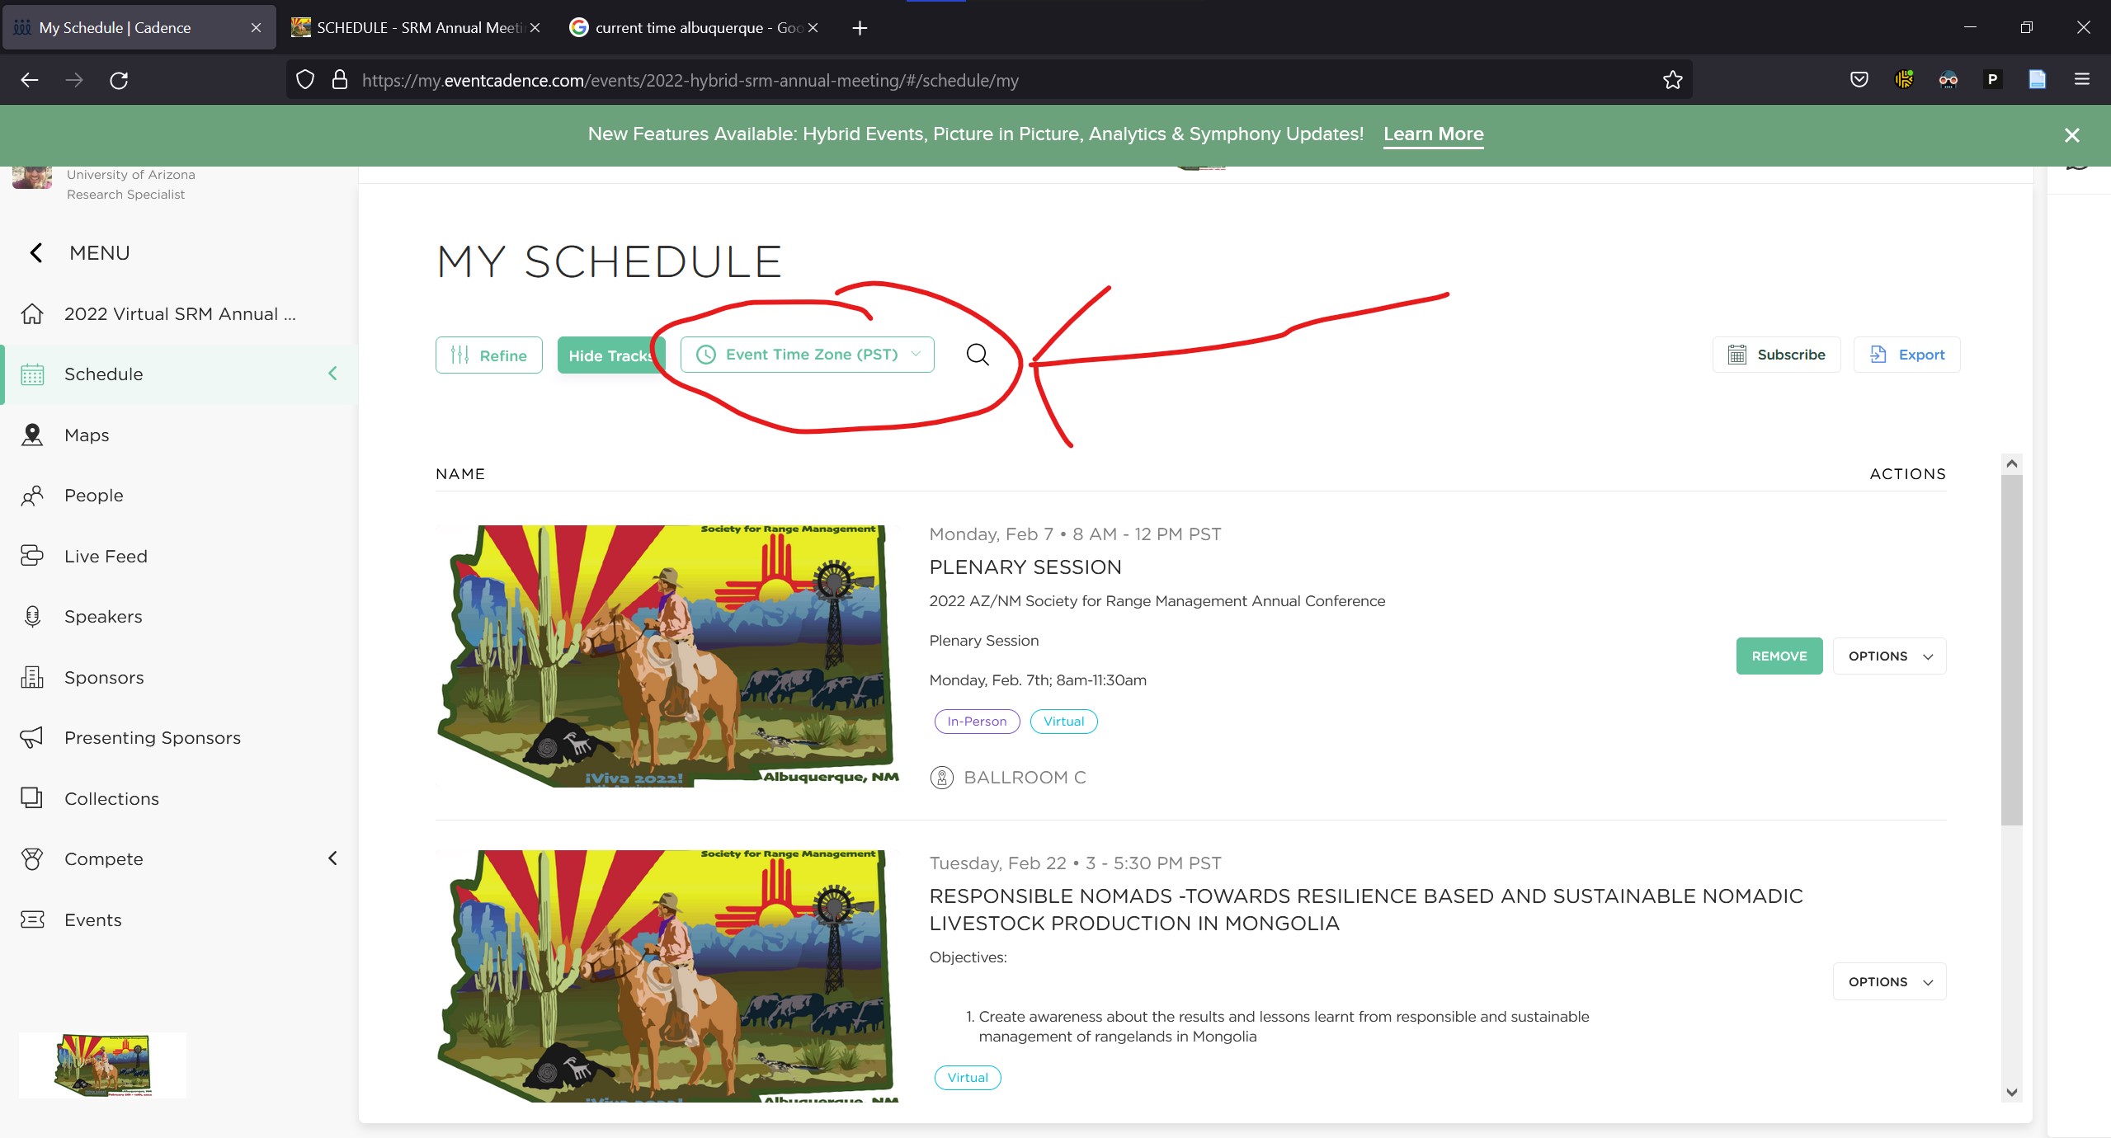Open the Plenary Session thumbnail image
The image size is (2111, 1138).
coord(668,656)
